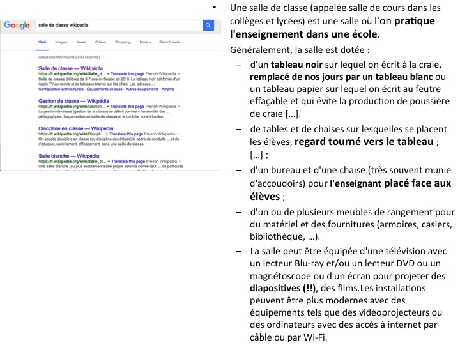
Task: Click 'Translate this page' for Salle blanche
Action: [x=128, y=162]
